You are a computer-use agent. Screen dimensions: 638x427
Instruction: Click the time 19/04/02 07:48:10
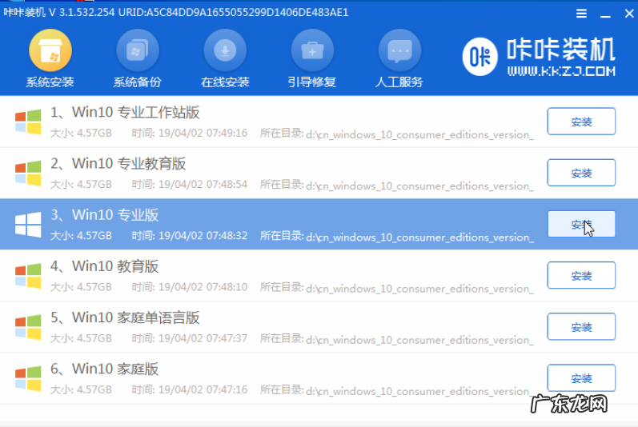point(203,287)
